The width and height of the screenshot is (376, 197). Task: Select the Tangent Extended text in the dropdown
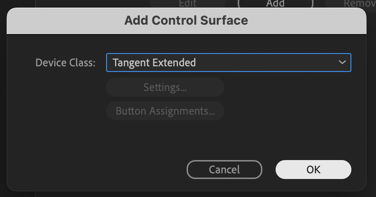(x=154, y=63)
